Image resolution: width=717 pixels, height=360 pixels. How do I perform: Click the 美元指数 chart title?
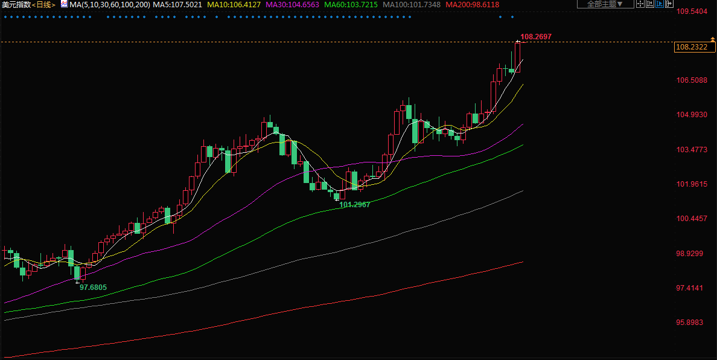coord(15,5)
